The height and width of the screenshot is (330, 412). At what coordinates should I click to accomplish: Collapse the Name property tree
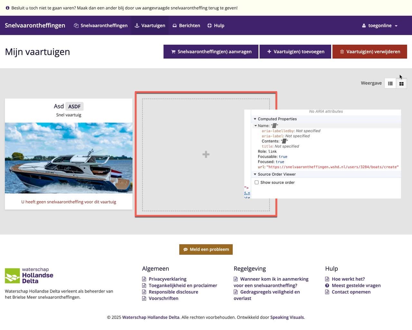pos(256,126)
